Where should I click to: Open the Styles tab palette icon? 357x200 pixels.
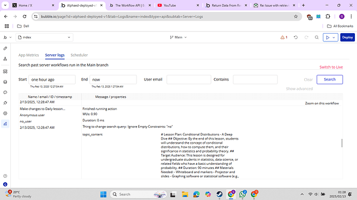coord(5,93)
